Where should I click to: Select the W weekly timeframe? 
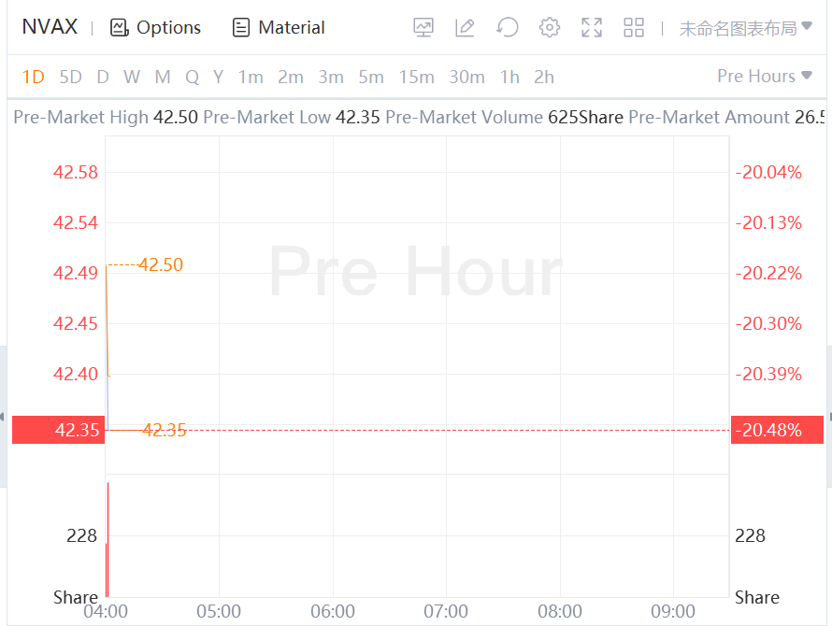pyautogui.click(x=132, y=77)
